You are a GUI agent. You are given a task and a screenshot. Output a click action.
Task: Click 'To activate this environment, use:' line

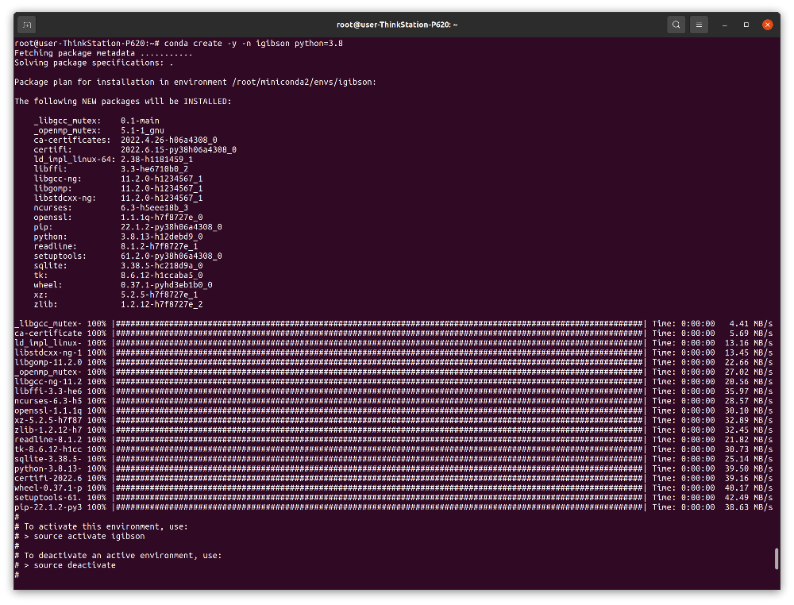[x=102, y=526]
